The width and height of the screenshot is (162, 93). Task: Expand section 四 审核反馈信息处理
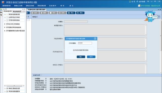point(14,88)
